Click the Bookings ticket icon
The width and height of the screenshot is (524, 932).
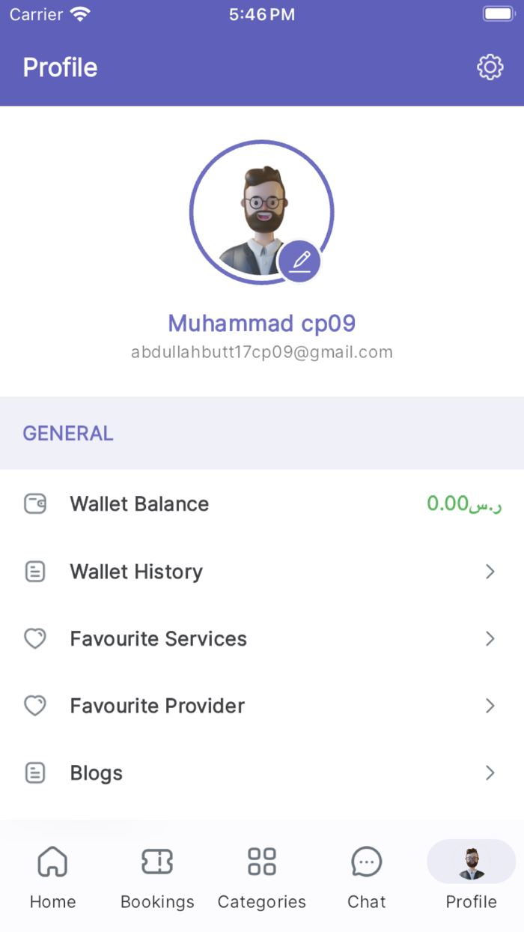(x=156, y=862)
